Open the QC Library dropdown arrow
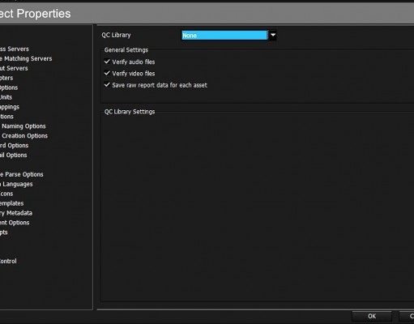The width and height of the screenshot is (414, 324). coord(273,35)
